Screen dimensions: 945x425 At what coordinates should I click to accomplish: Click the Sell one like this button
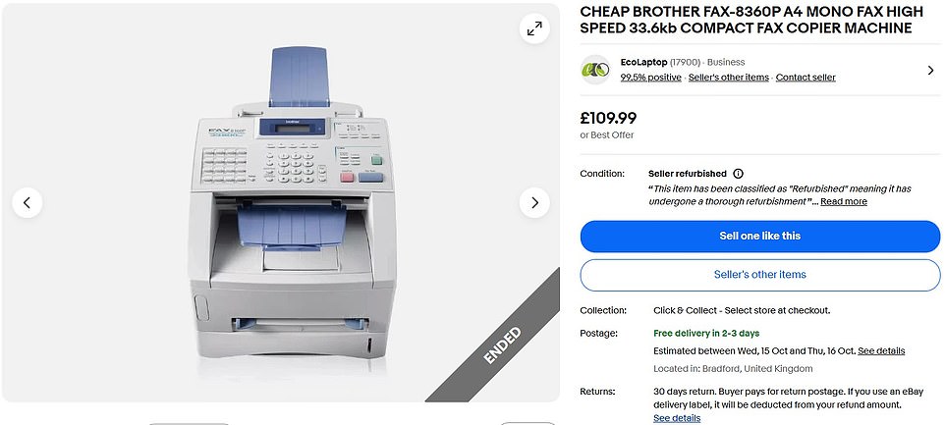click(760, 236)
